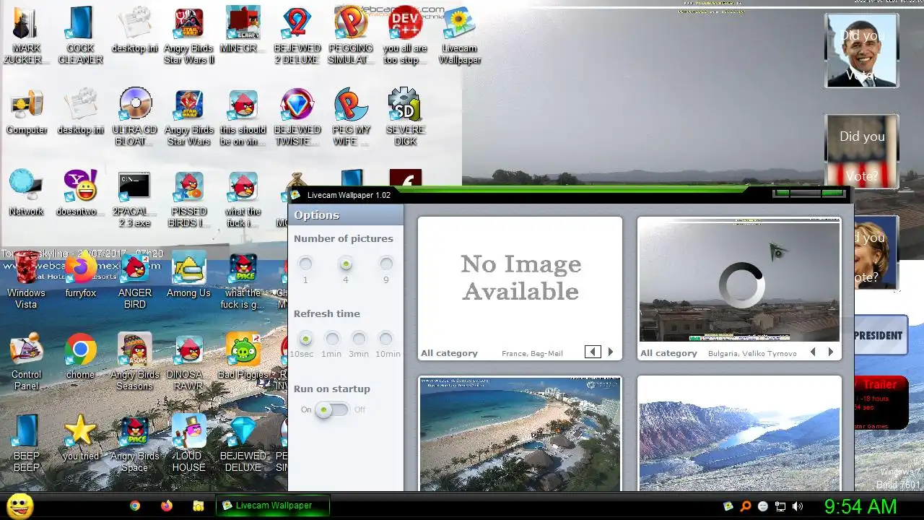This screenshot has height=520, width=924.
Task: Select 1 picture radio option
Action: (305, 264)
